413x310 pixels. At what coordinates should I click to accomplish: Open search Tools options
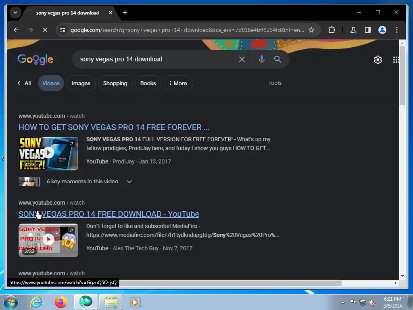[275, 83]
